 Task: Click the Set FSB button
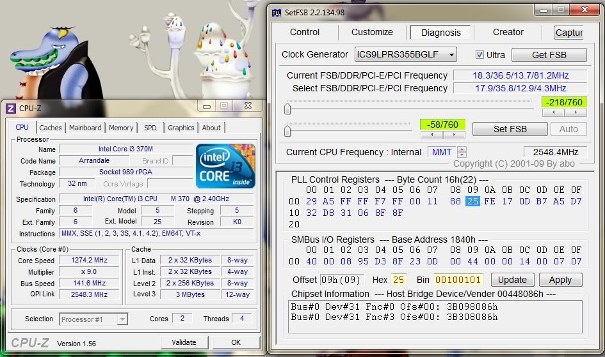click(510, 129)
